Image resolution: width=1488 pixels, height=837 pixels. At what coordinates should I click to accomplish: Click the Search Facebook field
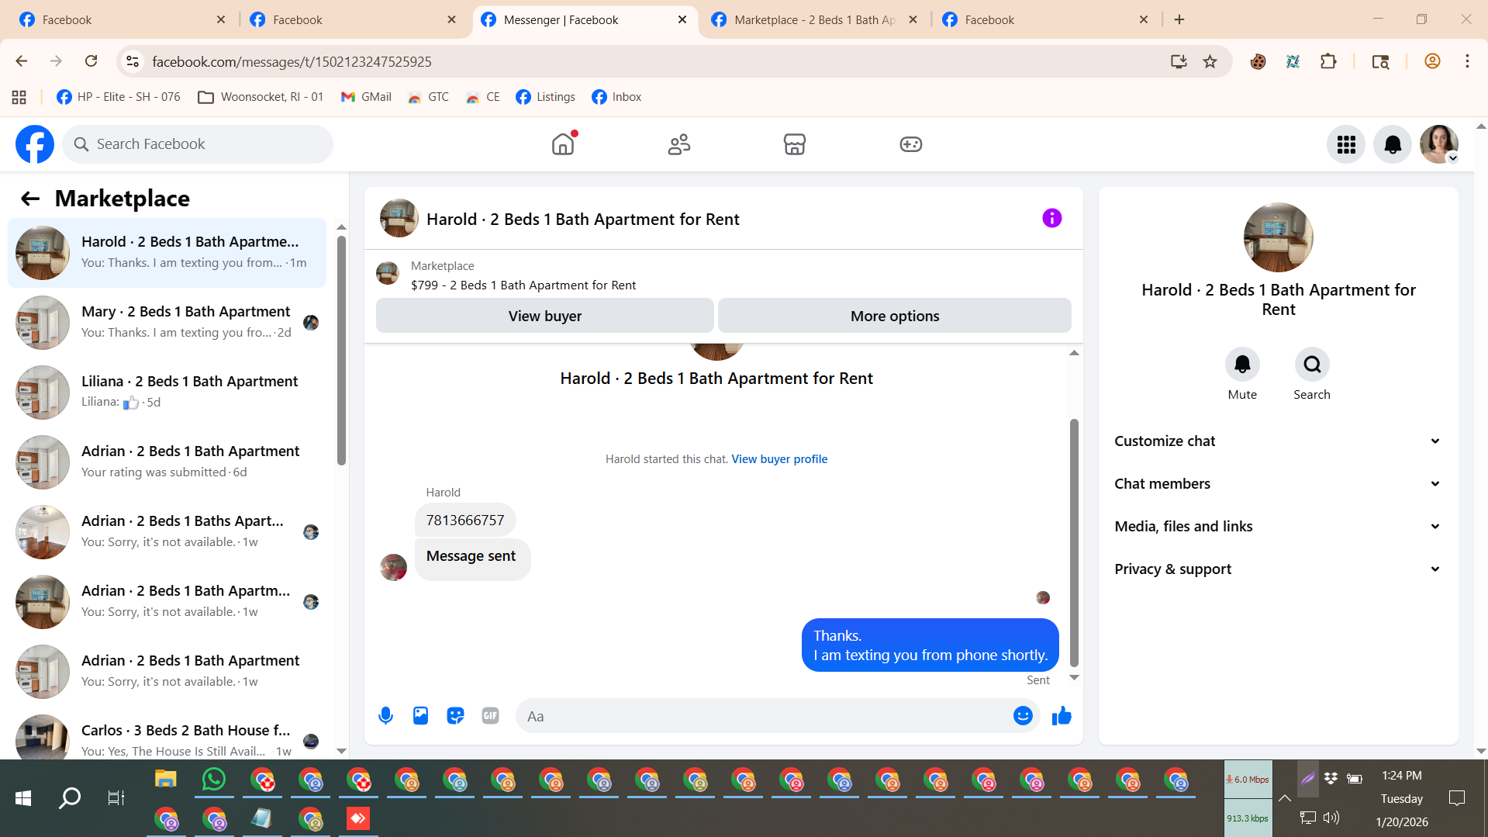pyautogui.click(x=198, y=144)
